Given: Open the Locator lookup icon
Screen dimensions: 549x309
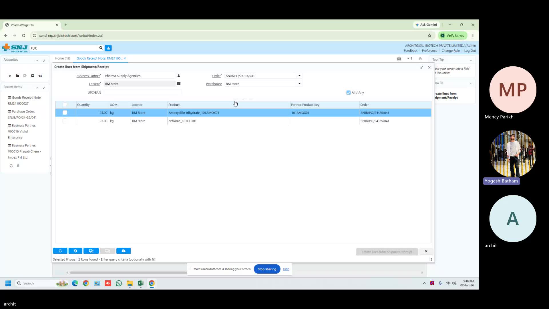Looking at the screenshot, I should point(179,84).
